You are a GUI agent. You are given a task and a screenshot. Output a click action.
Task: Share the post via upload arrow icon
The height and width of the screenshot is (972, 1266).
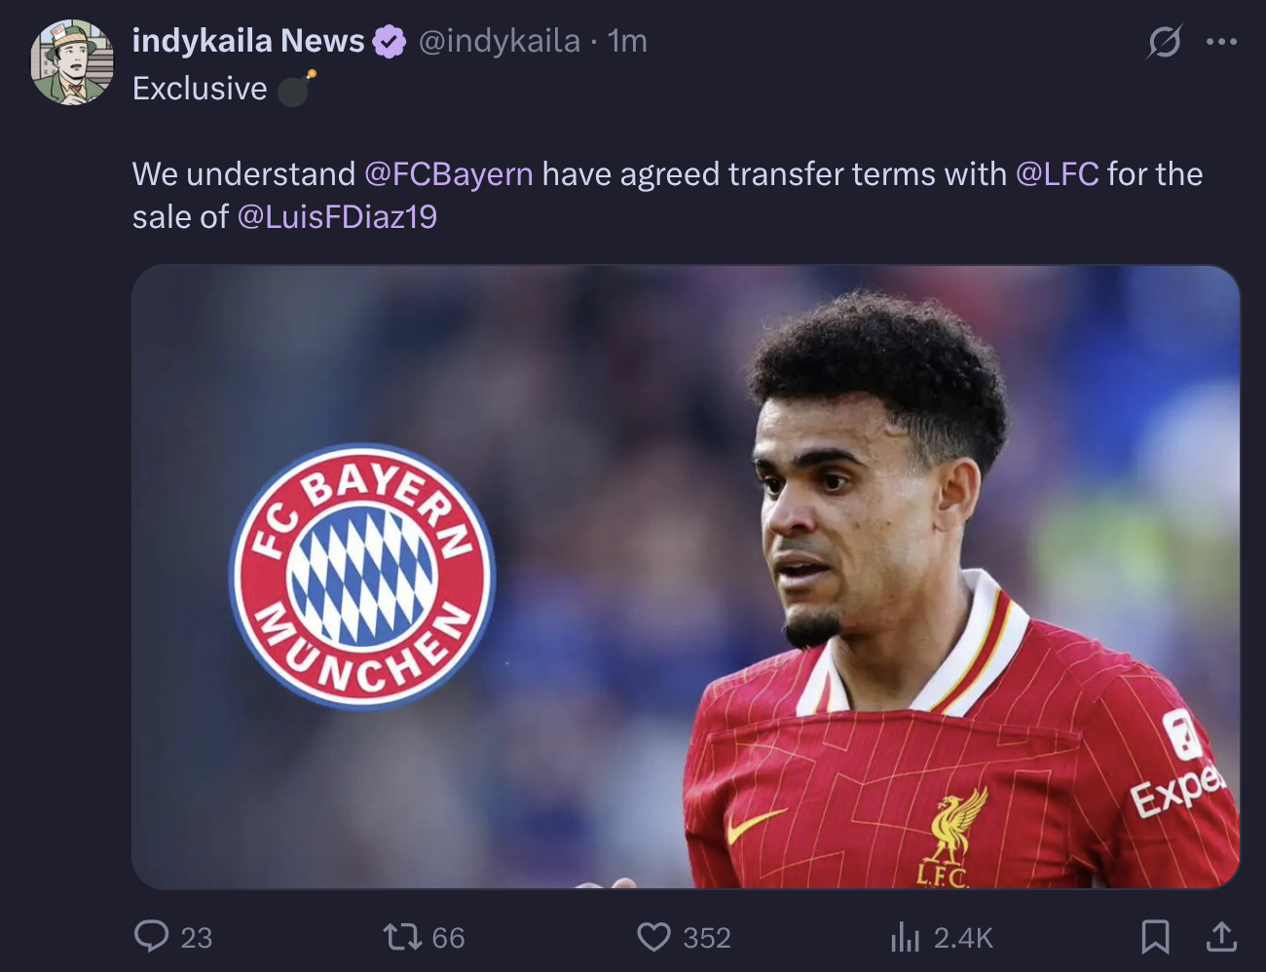coord(1221,936)
